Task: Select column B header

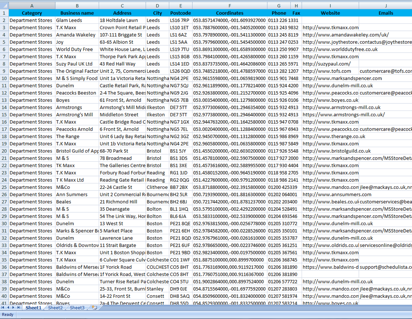Action: (77, 6)
